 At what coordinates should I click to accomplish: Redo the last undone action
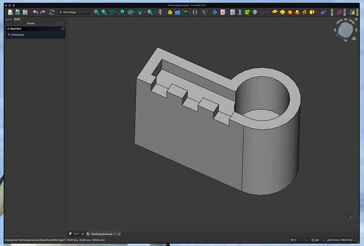pyautogui.click(x=43, y=12)
